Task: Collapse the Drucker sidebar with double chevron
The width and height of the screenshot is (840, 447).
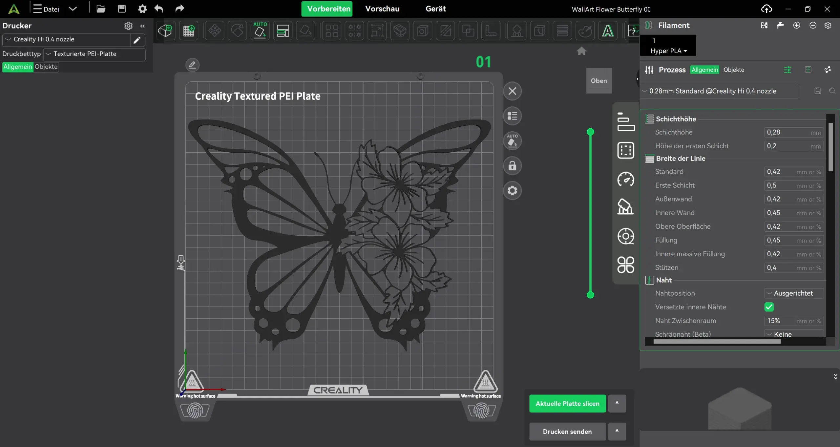Action: tap(142, 26)
